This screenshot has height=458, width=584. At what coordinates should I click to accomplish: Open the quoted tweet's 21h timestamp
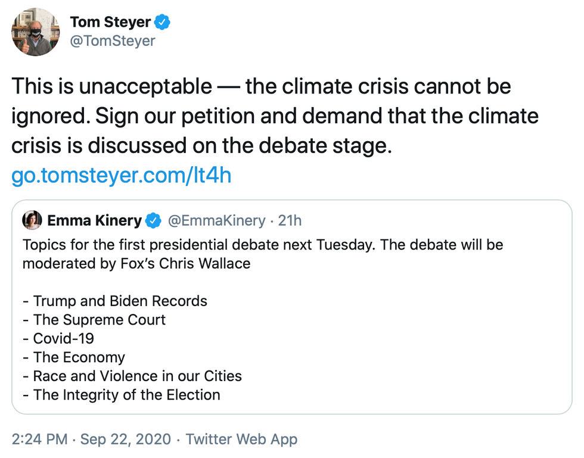[290, 221]
